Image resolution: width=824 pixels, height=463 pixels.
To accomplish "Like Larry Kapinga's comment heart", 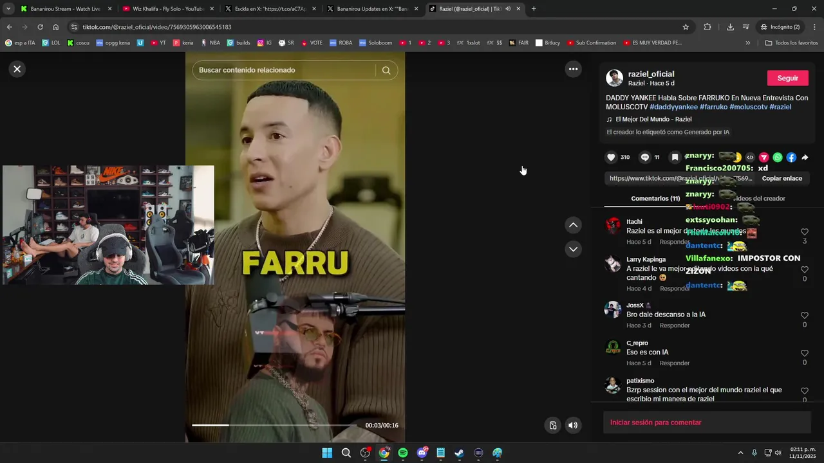I will tap(804, 269).
